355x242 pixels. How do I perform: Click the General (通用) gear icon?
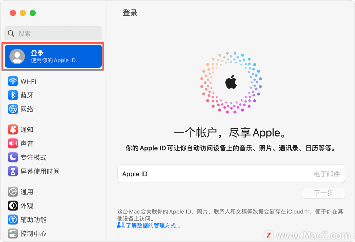13,192
